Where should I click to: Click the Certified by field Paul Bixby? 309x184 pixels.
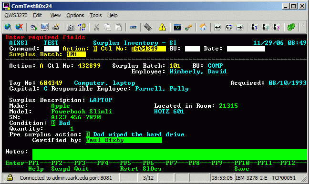(124, 140)
